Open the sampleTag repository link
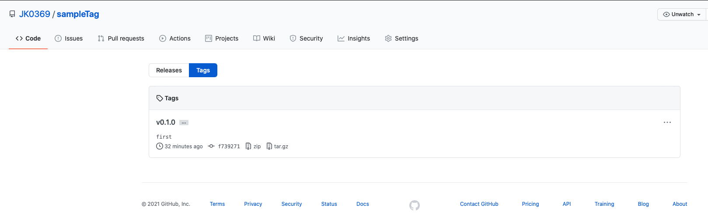708x215 pixels. click(x=78, y=14)
